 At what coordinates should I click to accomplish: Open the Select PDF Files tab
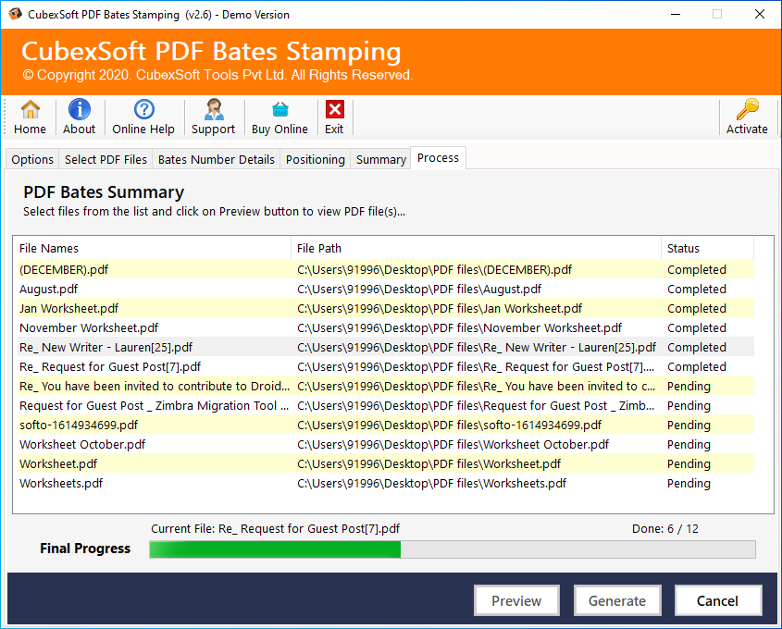click(106, 160)
